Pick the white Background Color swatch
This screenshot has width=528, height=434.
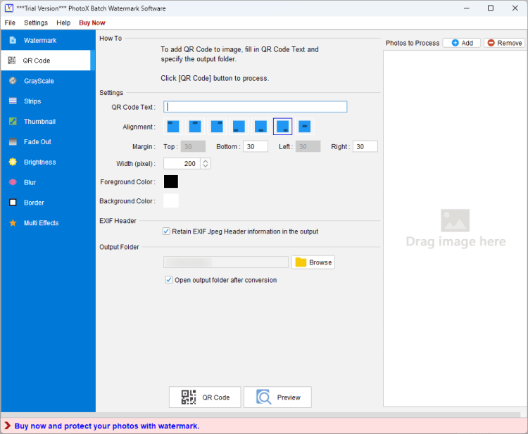[x=171, y=201]
